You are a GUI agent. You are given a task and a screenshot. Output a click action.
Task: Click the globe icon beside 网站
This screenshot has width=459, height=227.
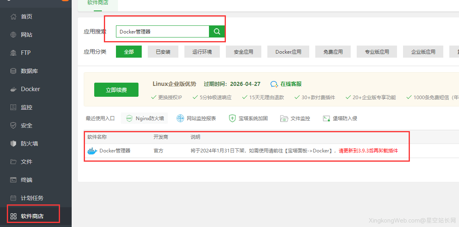click(13, 35)
